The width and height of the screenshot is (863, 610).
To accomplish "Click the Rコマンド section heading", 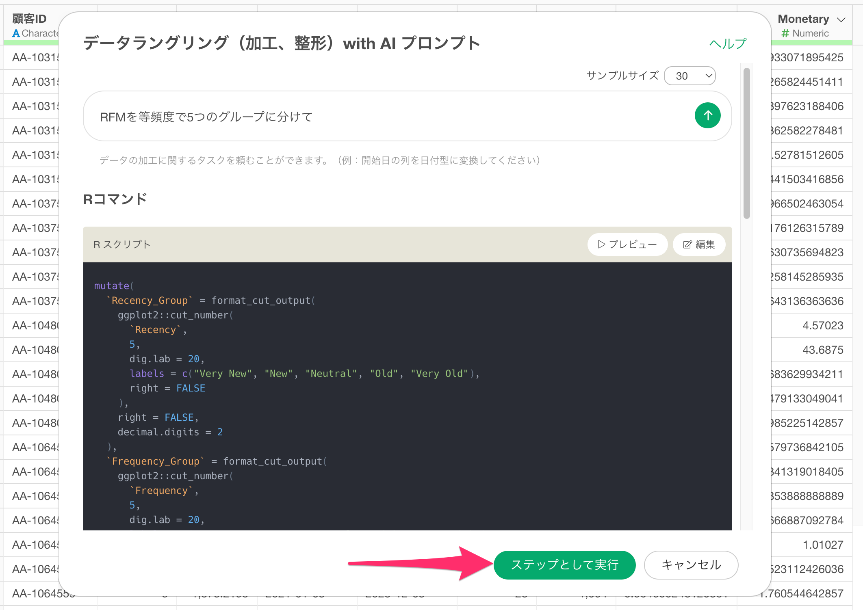I will click(x=115, y=199).
